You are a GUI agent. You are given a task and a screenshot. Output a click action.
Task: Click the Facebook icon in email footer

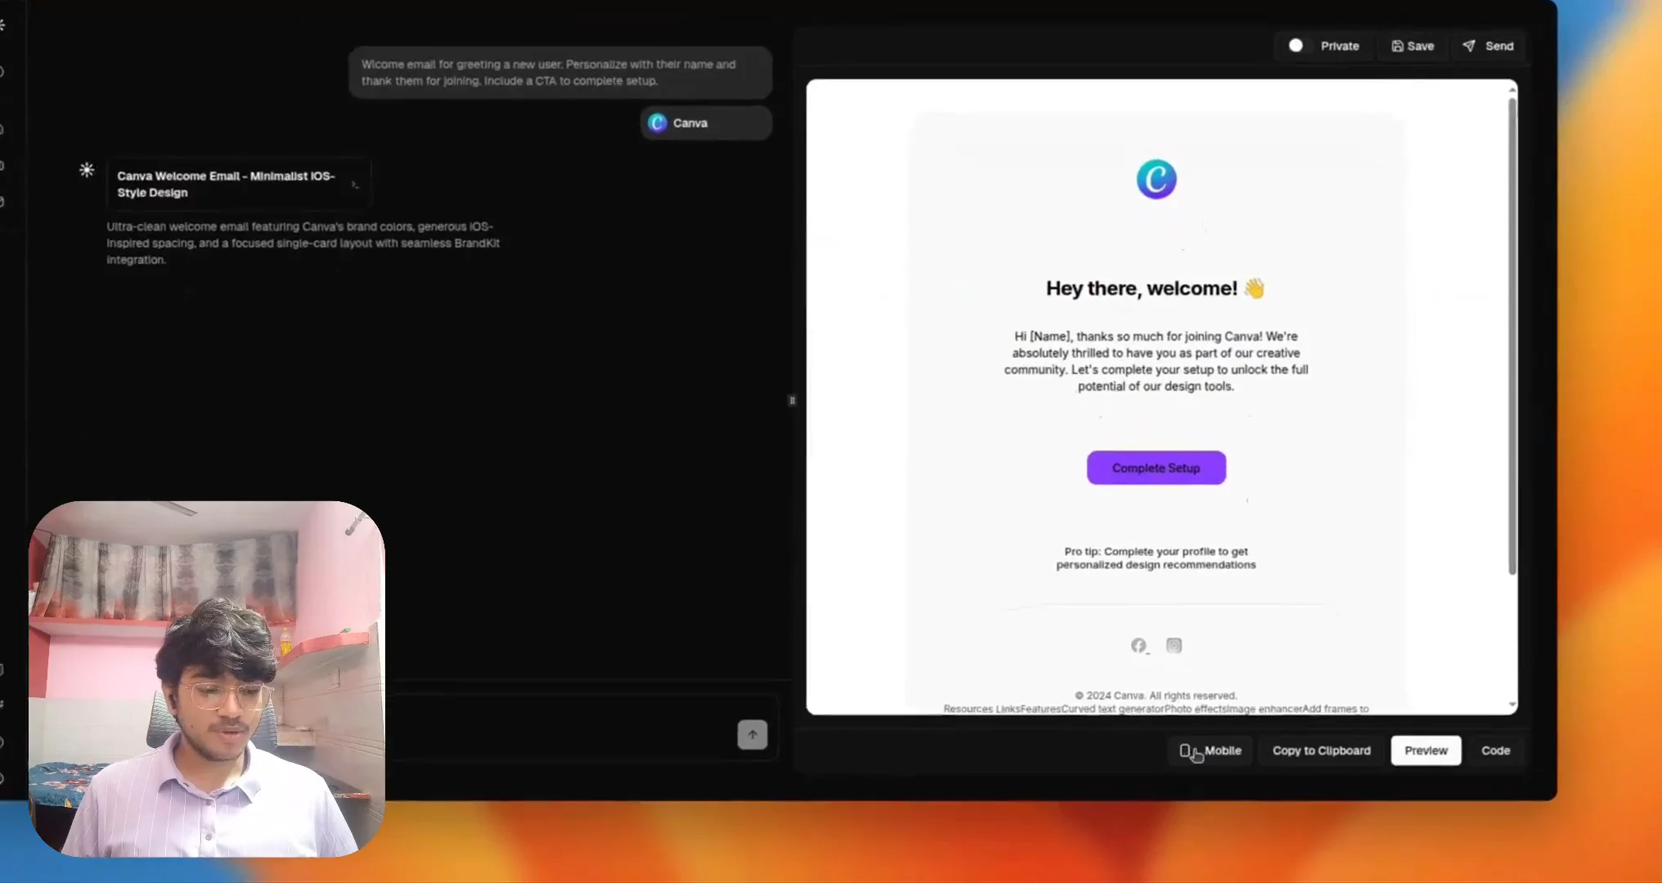pos(1139,646)
